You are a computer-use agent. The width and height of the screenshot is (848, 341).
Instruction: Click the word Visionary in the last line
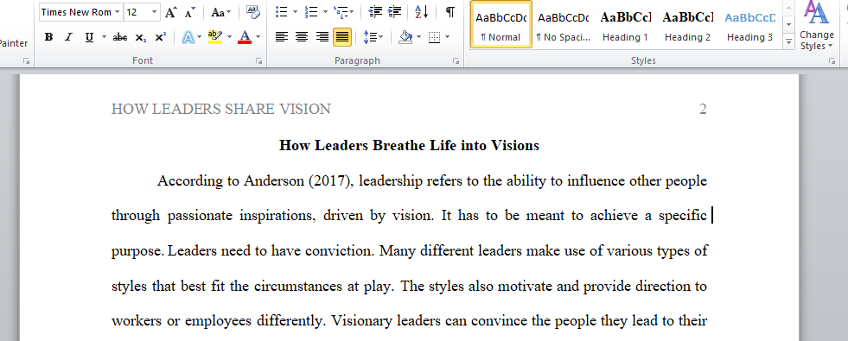[x=362, y=321]
